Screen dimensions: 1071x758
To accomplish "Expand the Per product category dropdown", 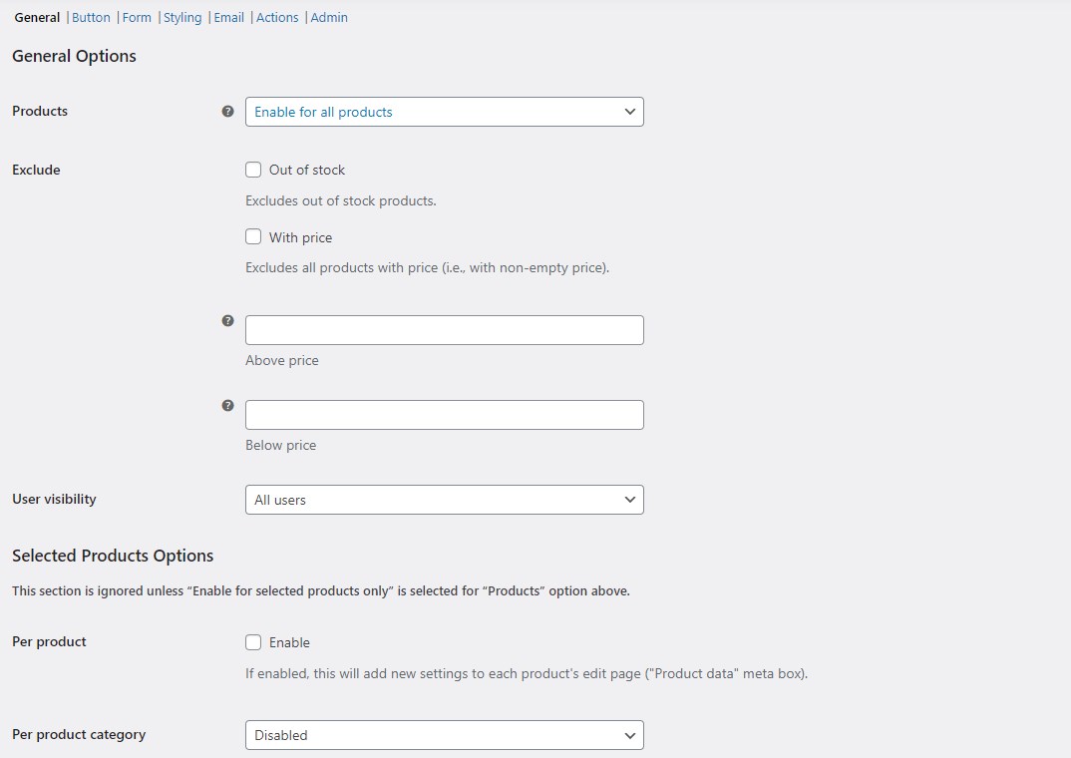I will (x=444, y=735).
